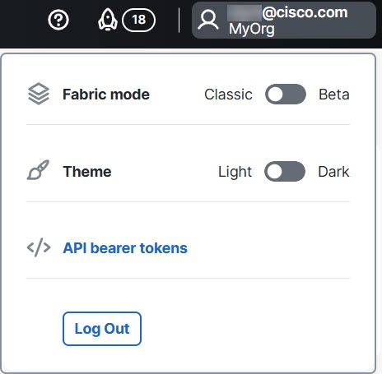Click the Theme menu row label
This screenshot has width=382, height=374.
click(87, 172)
